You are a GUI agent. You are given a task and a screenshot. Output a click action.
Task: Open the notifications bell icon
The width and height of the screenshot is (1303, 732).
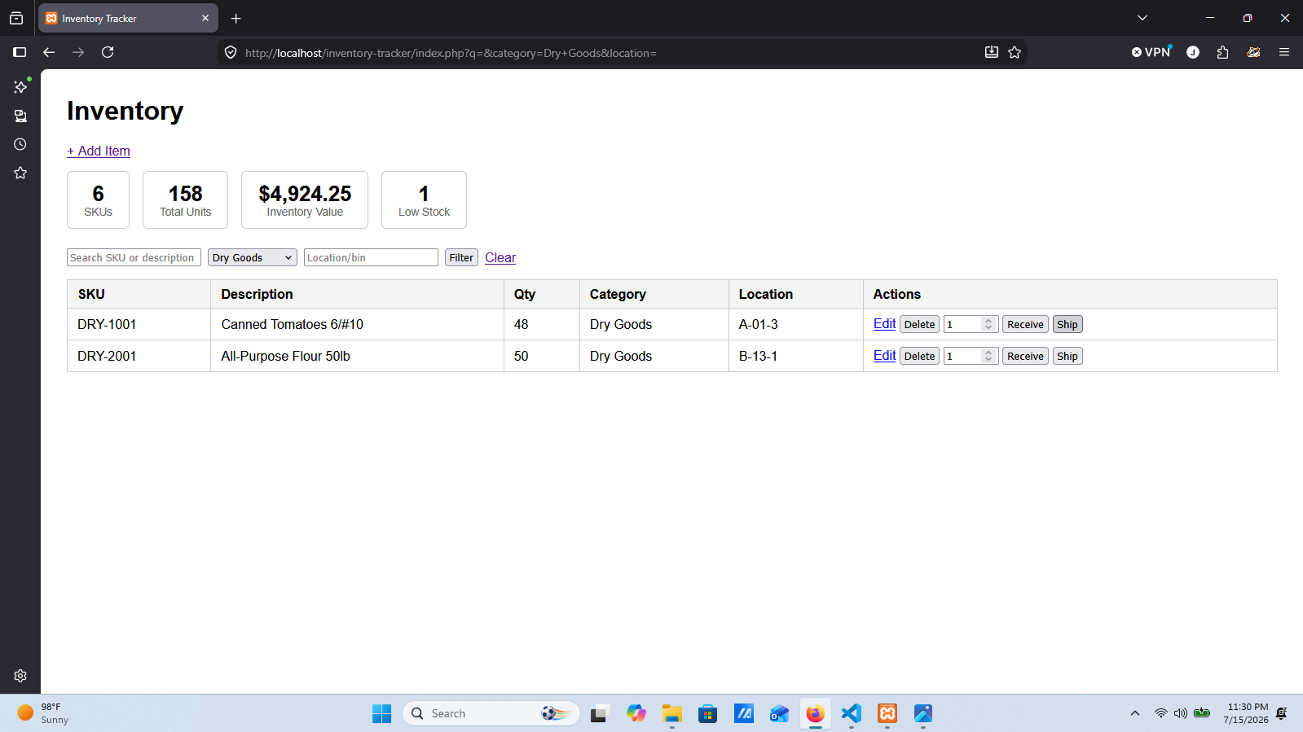coord(1282,713)
